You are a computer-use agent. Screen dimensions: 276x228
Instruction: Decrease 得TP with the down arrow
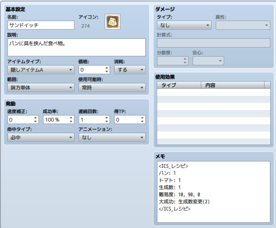(x=142, y=122)
